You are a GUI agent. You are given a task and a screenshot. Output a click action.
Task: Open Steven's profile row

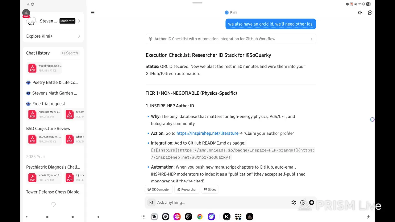pyautogui.click(x=53, y=21)
